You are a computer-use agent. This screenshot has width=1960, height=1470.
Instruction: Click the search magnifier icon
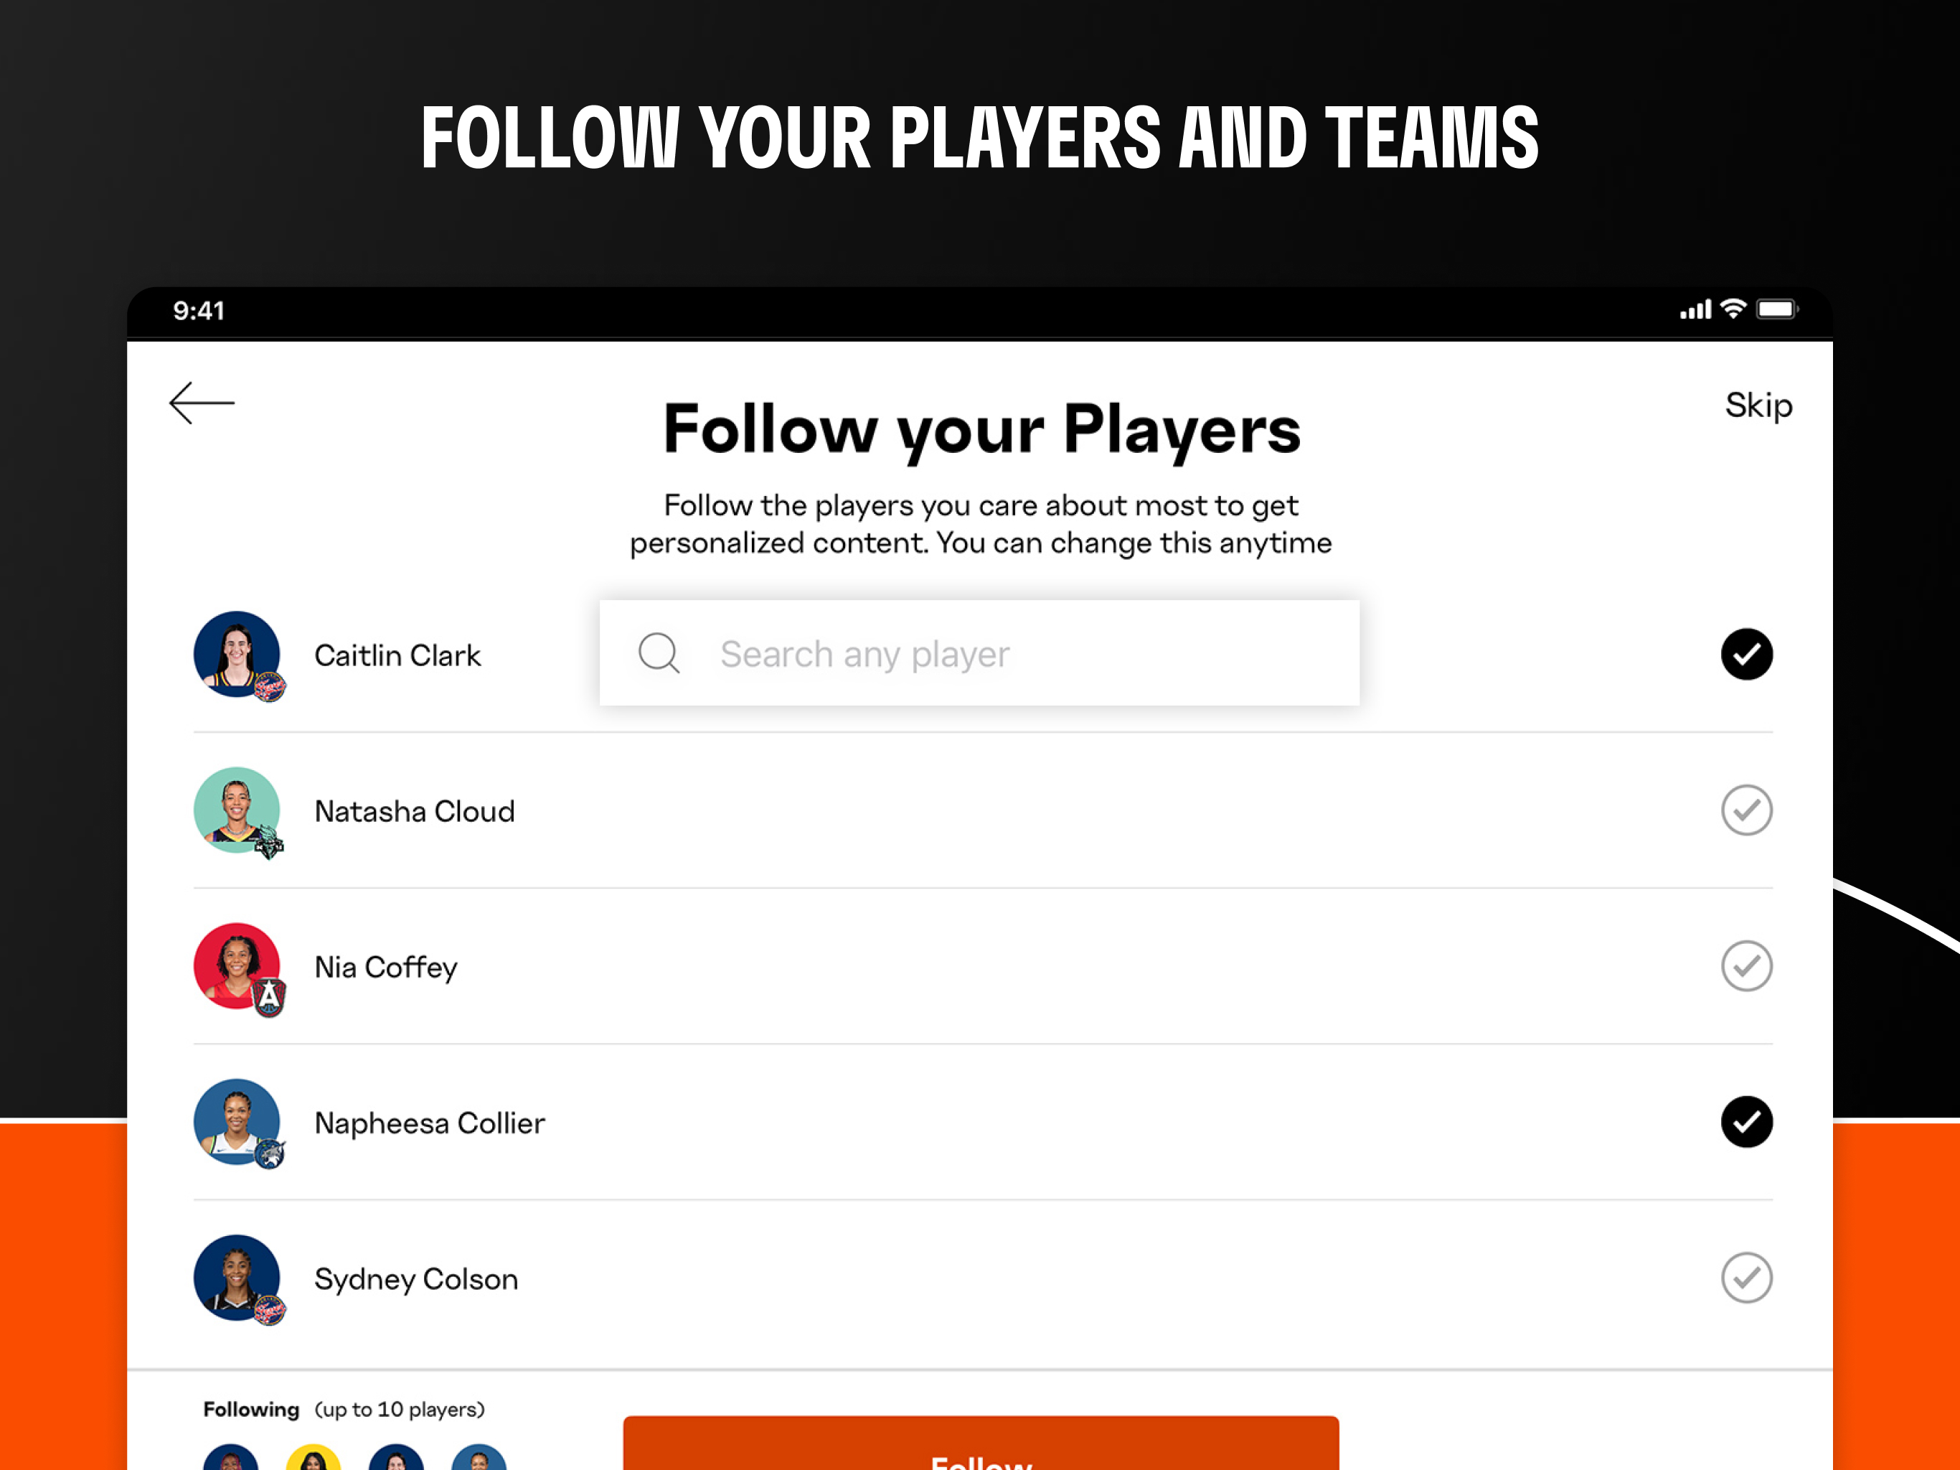click(659, 653)
